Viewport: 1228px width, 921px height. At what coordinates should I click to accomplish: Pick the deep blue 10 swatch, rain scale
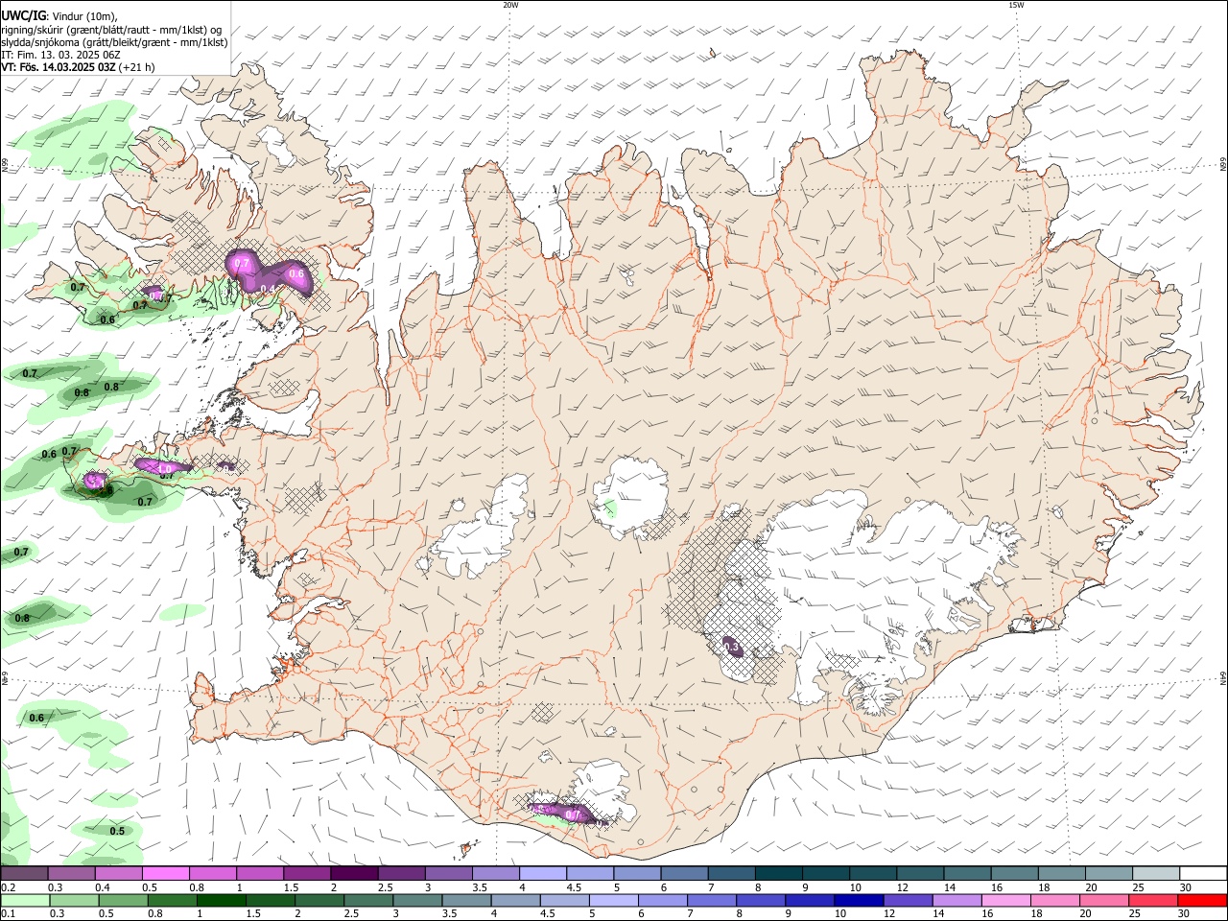pos(860,900)
